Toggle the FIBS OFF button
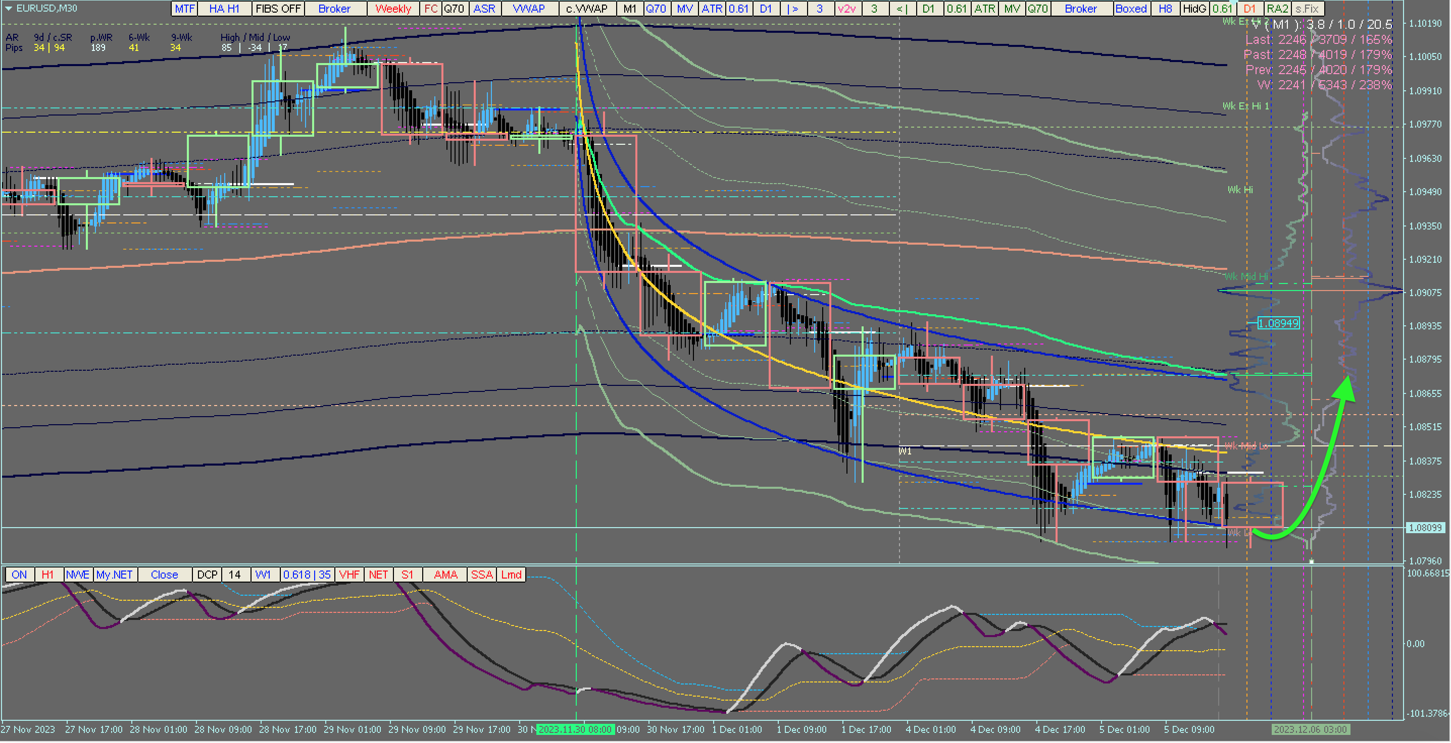Screen dimensions: 1451x743 [x=278, y=9]
